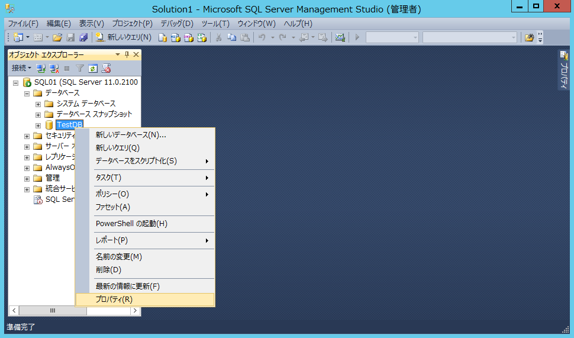Open the vertical プロパティ side tab

563,70
